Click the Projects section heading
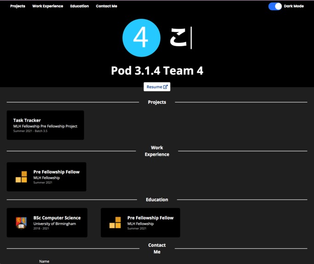 click(157, 102)
